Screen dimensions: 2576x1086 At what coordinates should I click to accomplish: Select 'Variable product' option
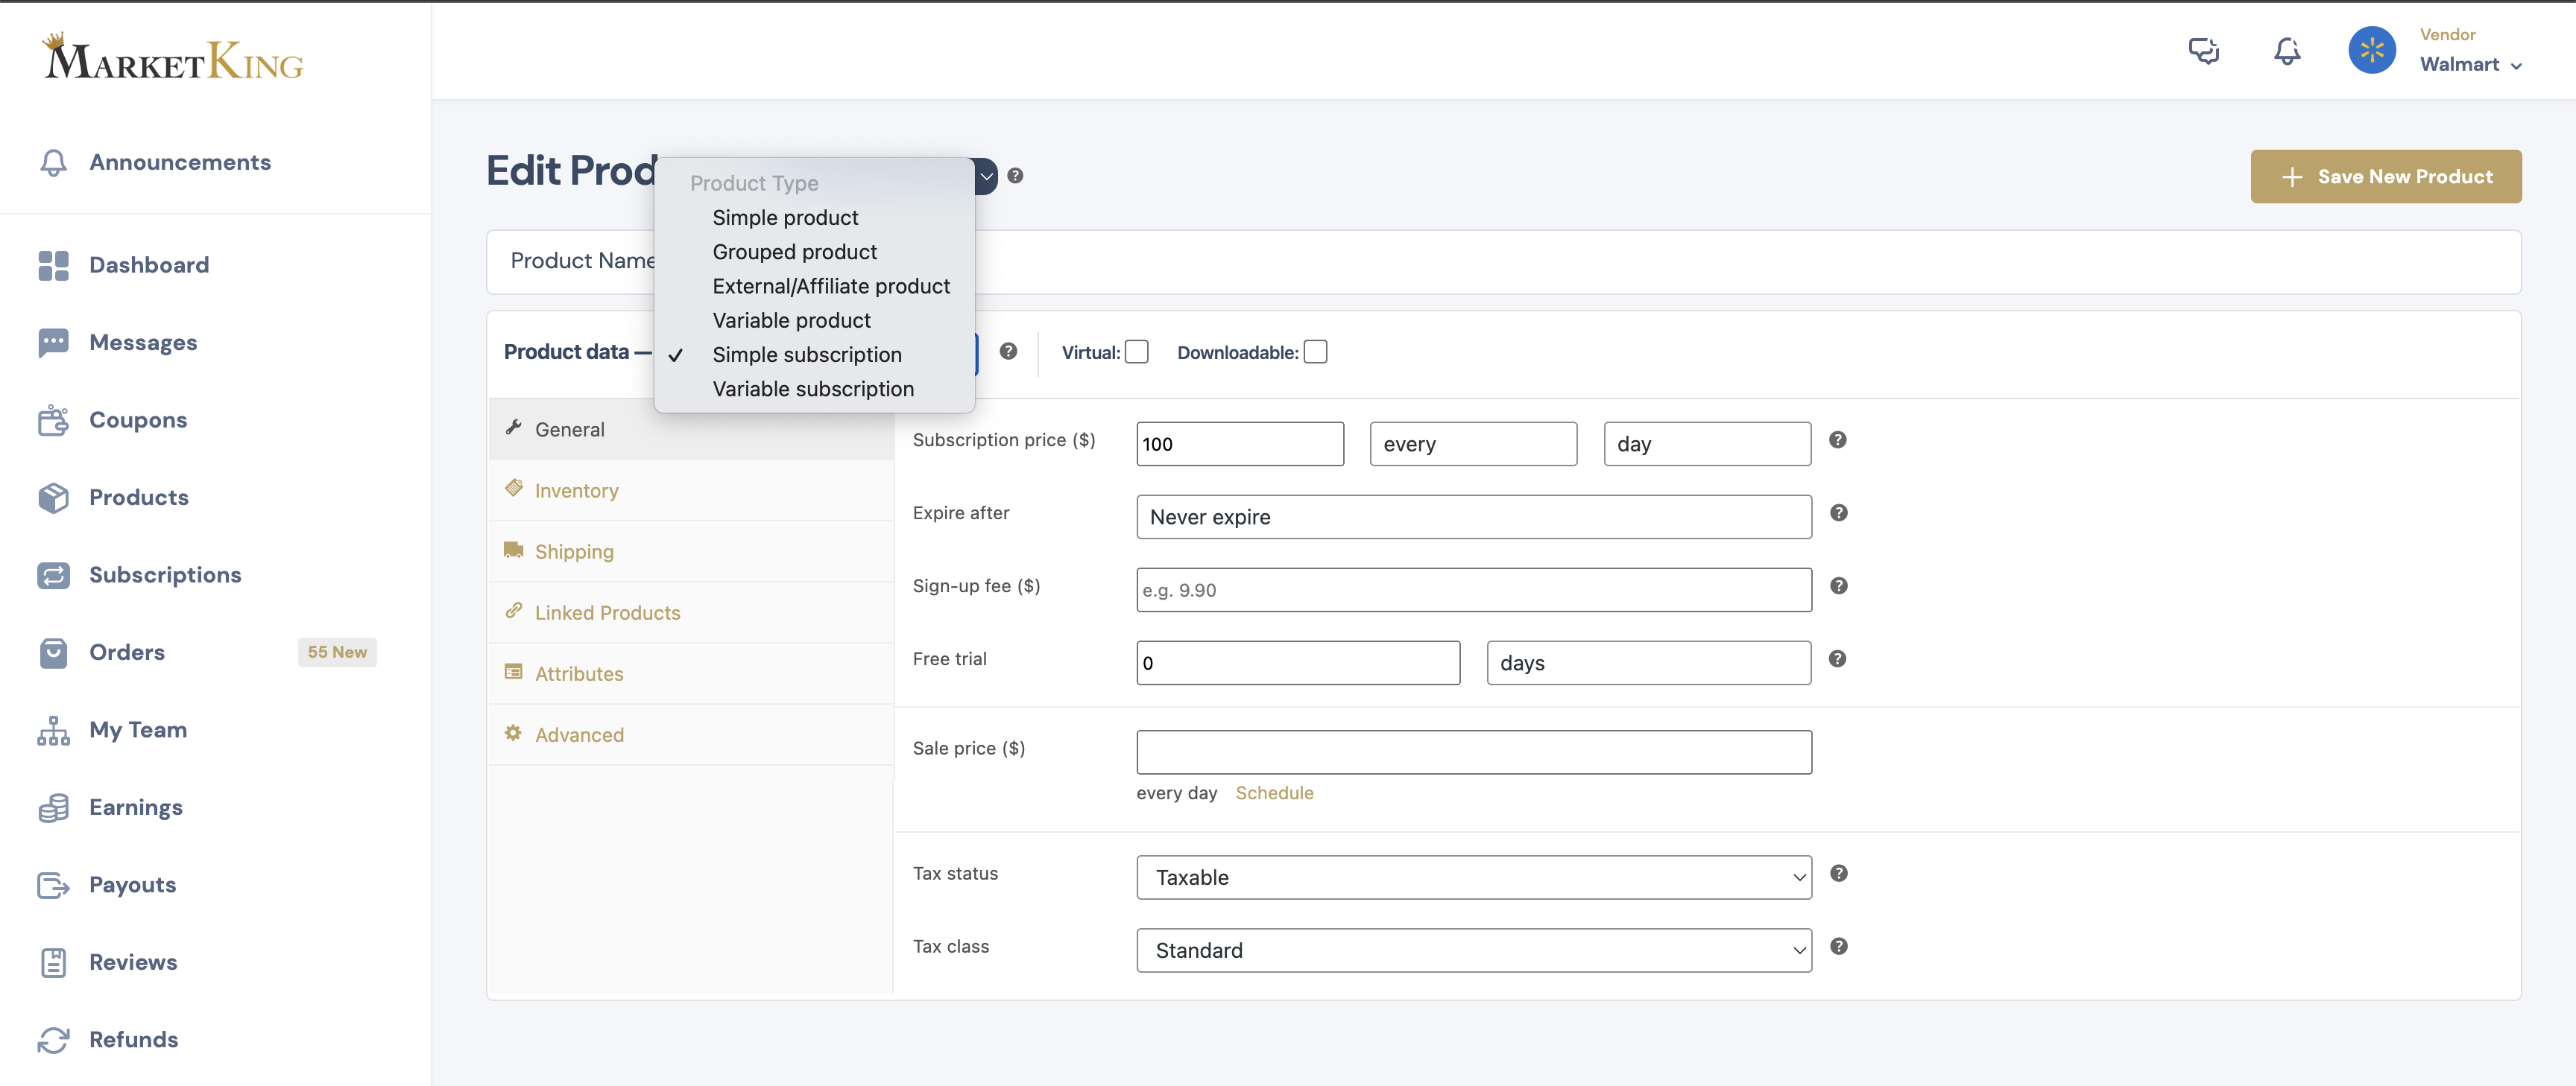point(814,321)
